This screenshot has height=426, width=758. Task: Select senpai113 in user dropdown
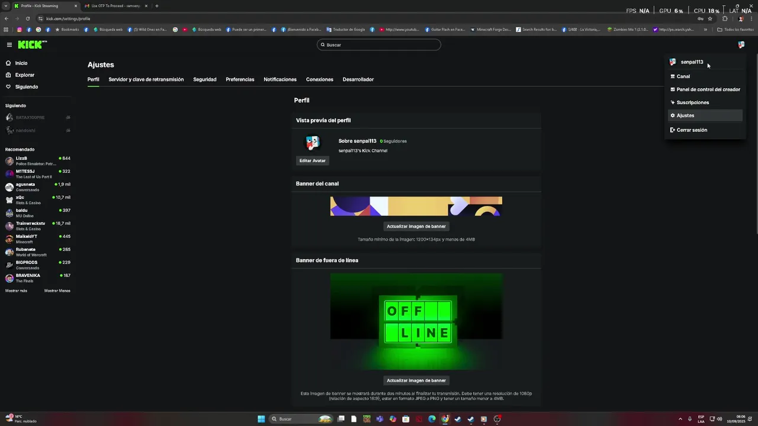692,62
